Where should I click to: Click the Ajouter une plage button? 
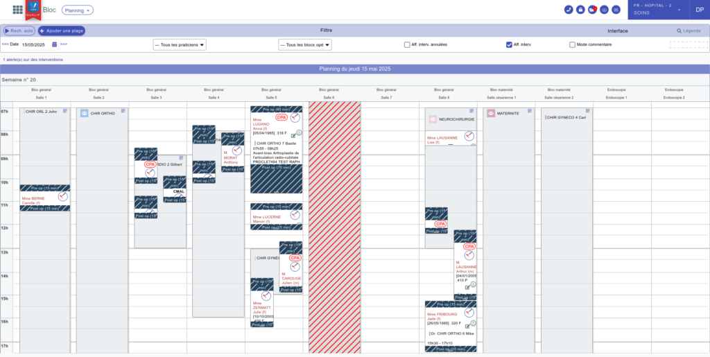click(62, 31)
